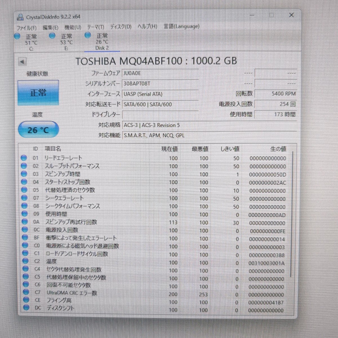The image size is (338, 338).
Task: Click the interface field UASP (Serial ATA)
Action: coord(160,94)
